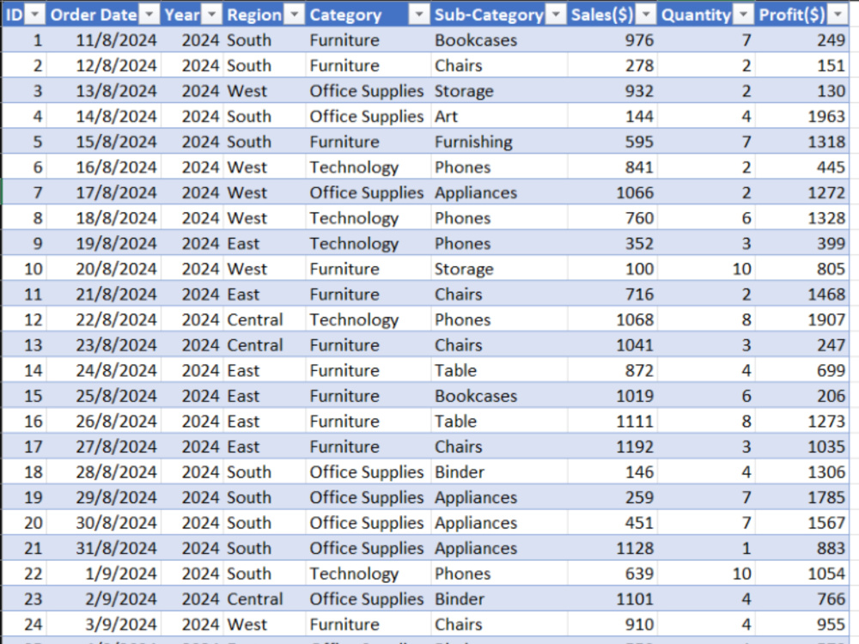This screenshot has width=859, height=644.
Task: Open the Category column filter dropdown
Action: click(x=419, y=15)
